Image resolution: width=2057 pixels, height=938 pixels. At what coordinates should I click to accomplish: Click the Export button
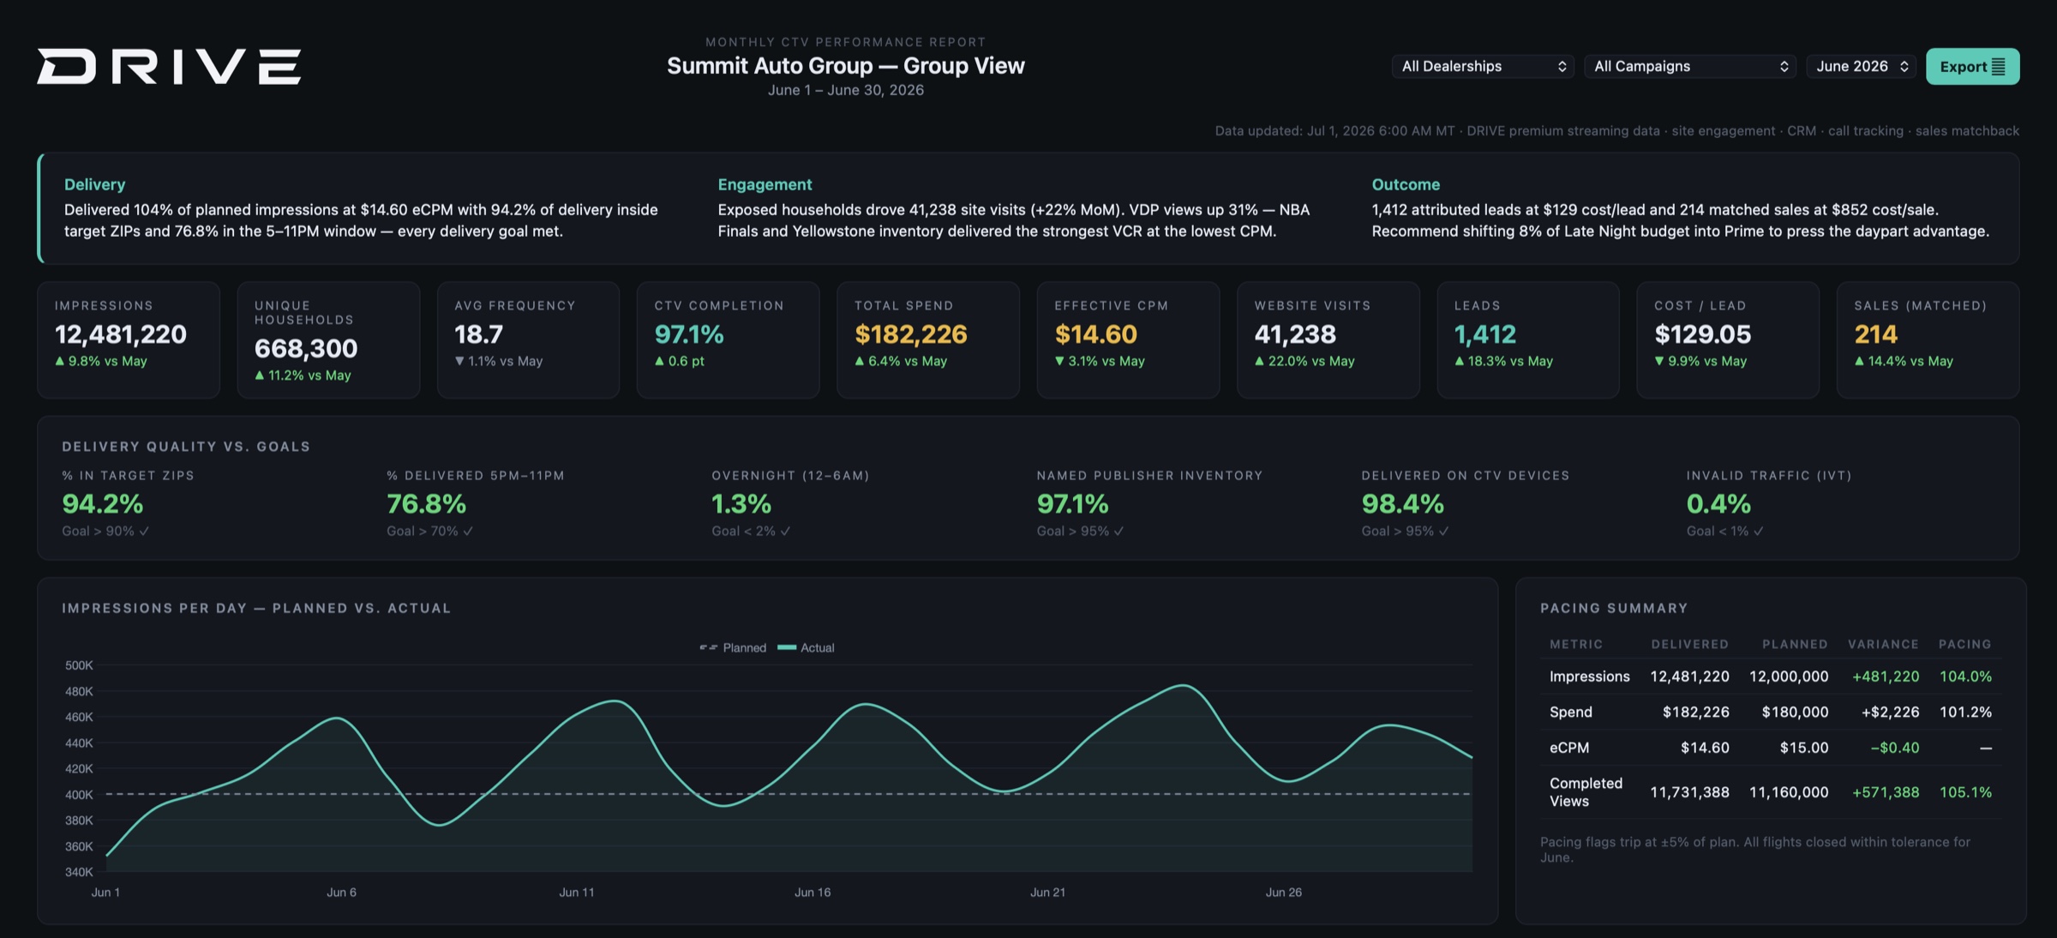[x=1972, y=66]
